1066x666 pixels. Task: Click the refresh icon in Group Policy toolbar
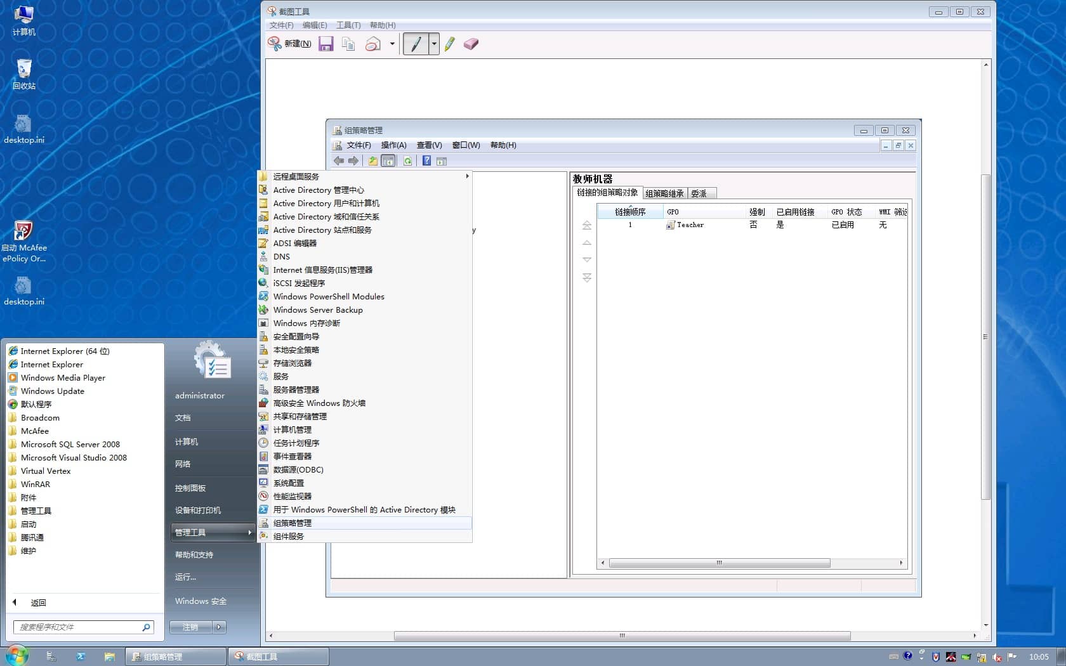(x=407, y=161)
